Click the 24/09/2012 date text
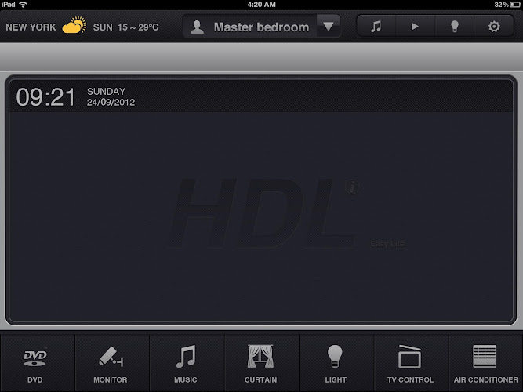The width and height of the screenshot is (523, 392). click(x=111, y=102)
